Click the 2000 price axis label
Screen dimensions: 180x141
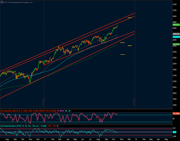174,93
